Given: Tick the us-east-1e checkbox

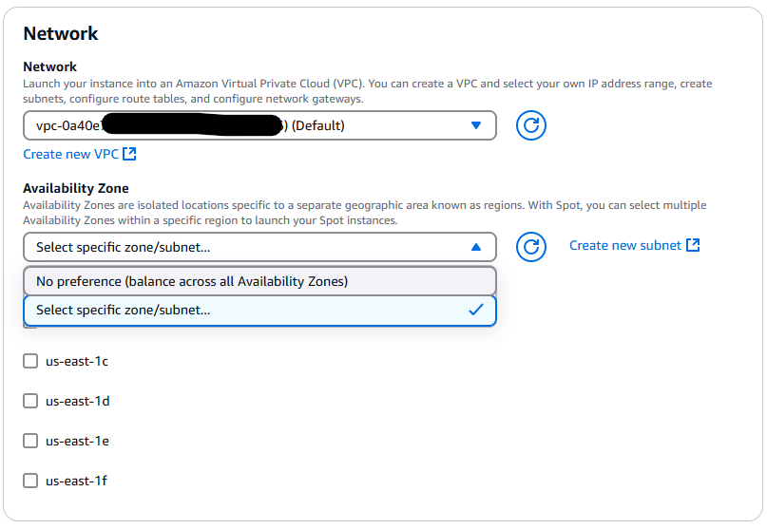Looking at the screenshot, I should [30, 441].
